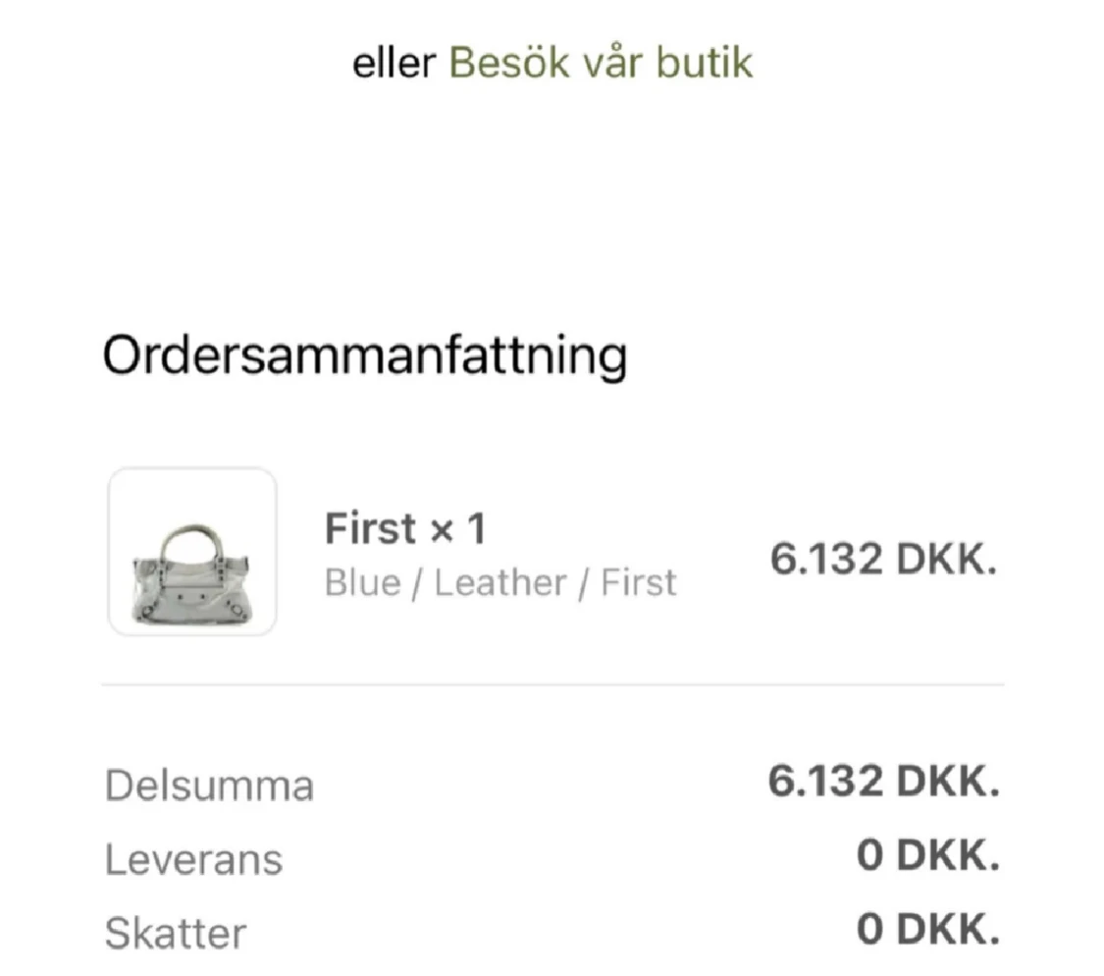Screen dimensions: 1104x976
Task: Click the word eller before the store link
Action: 393,63
